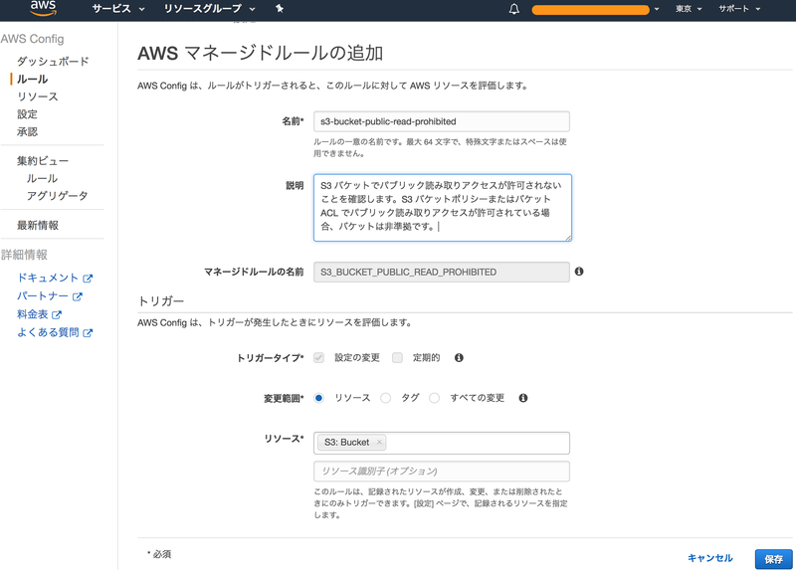
Task: Click the 名前 input field
Action: [442, 121]
